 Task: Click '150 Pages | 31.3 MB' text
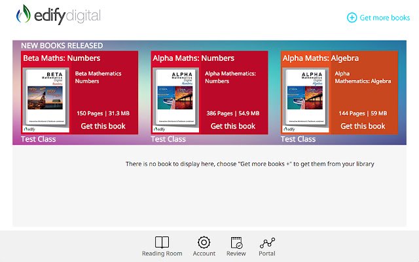click(x=103, y=113)
